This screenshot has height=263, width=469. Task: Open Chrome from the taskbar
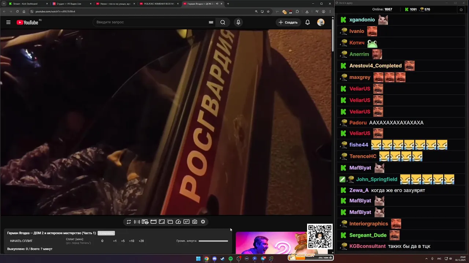pyautogui.click(x=206, y=259)
